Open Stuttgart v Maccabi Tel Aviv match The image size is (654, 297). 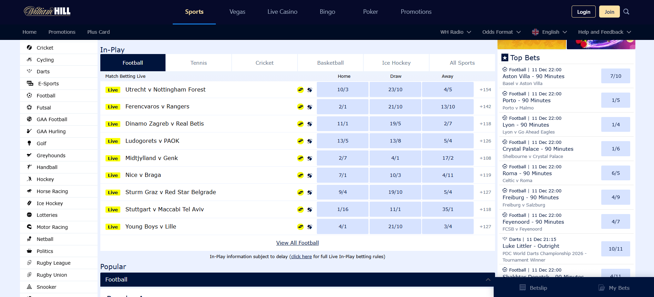[164, 209]
